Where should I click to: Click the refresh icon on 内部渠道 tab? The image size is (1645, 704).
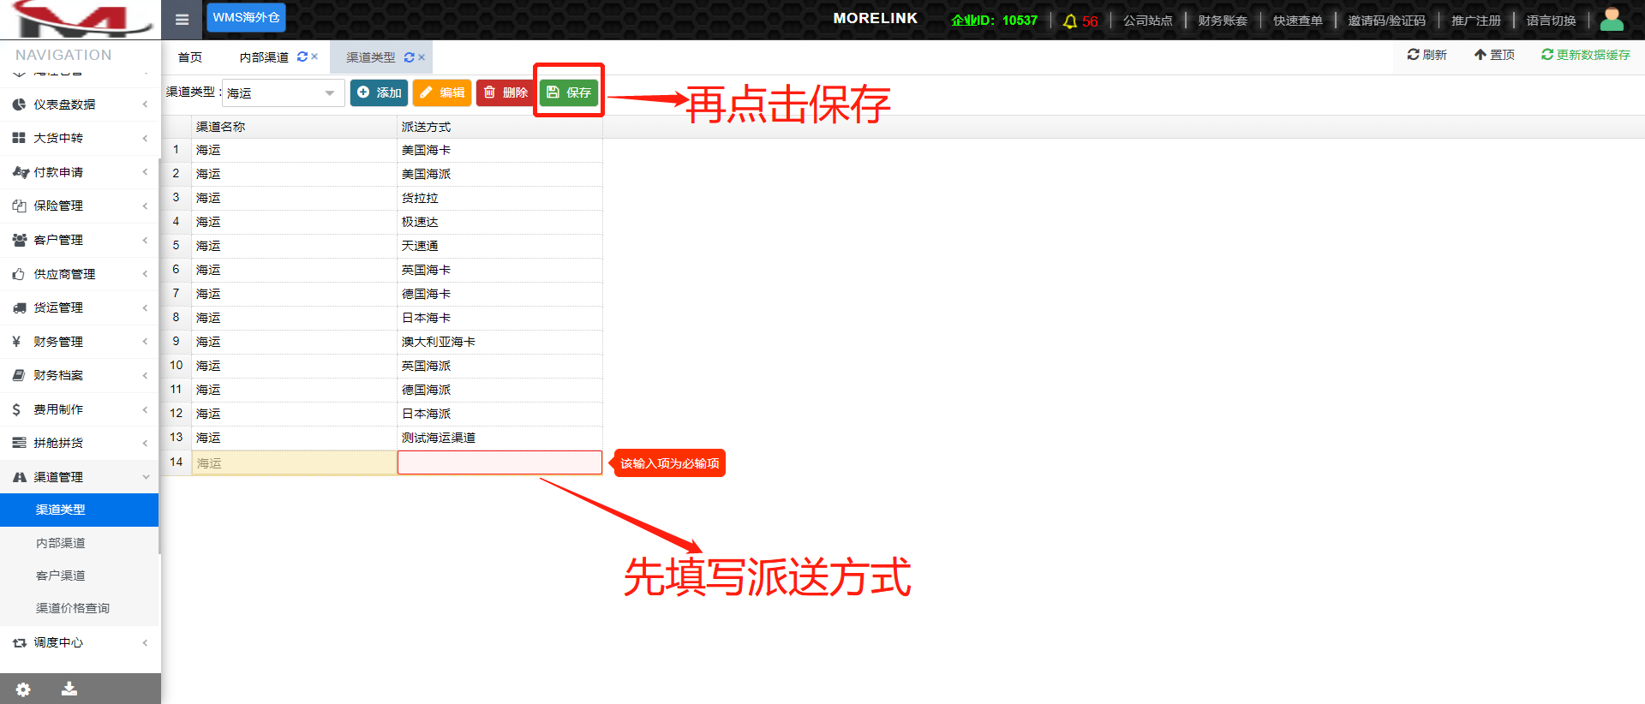[302, 57]
